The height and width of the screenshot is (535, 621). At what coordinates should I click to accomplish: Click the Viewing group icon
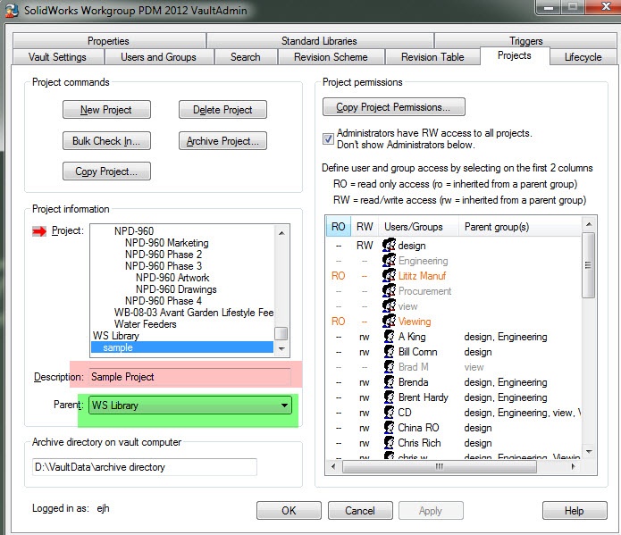point(389,321)
